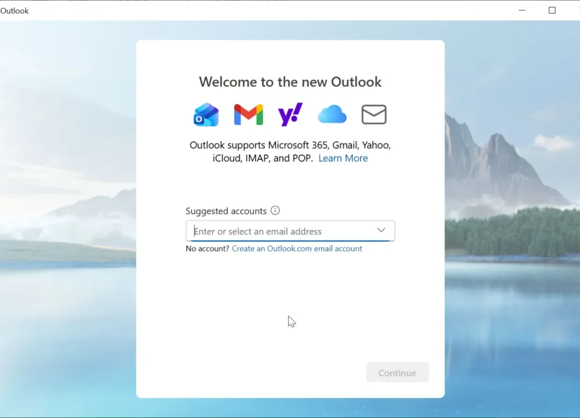Click inside the email address field
Screen dimensions: 580x418
272,231
